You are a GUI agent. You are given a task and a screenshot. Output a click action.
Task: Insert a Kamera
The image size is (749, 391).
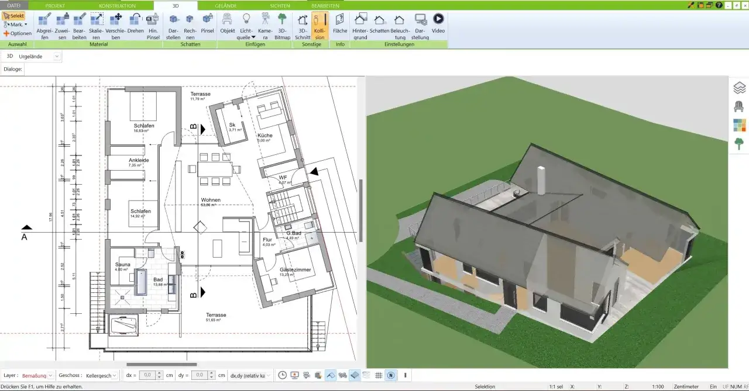click(x=265, y=26)
